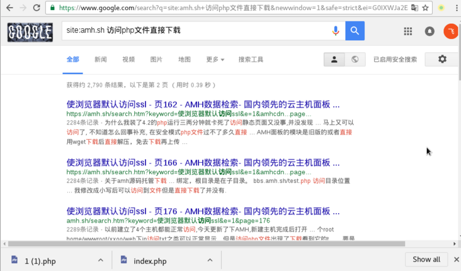Start voice search with the microphone
This screenshot has width=461, height=271.
[x=336, y=31]
